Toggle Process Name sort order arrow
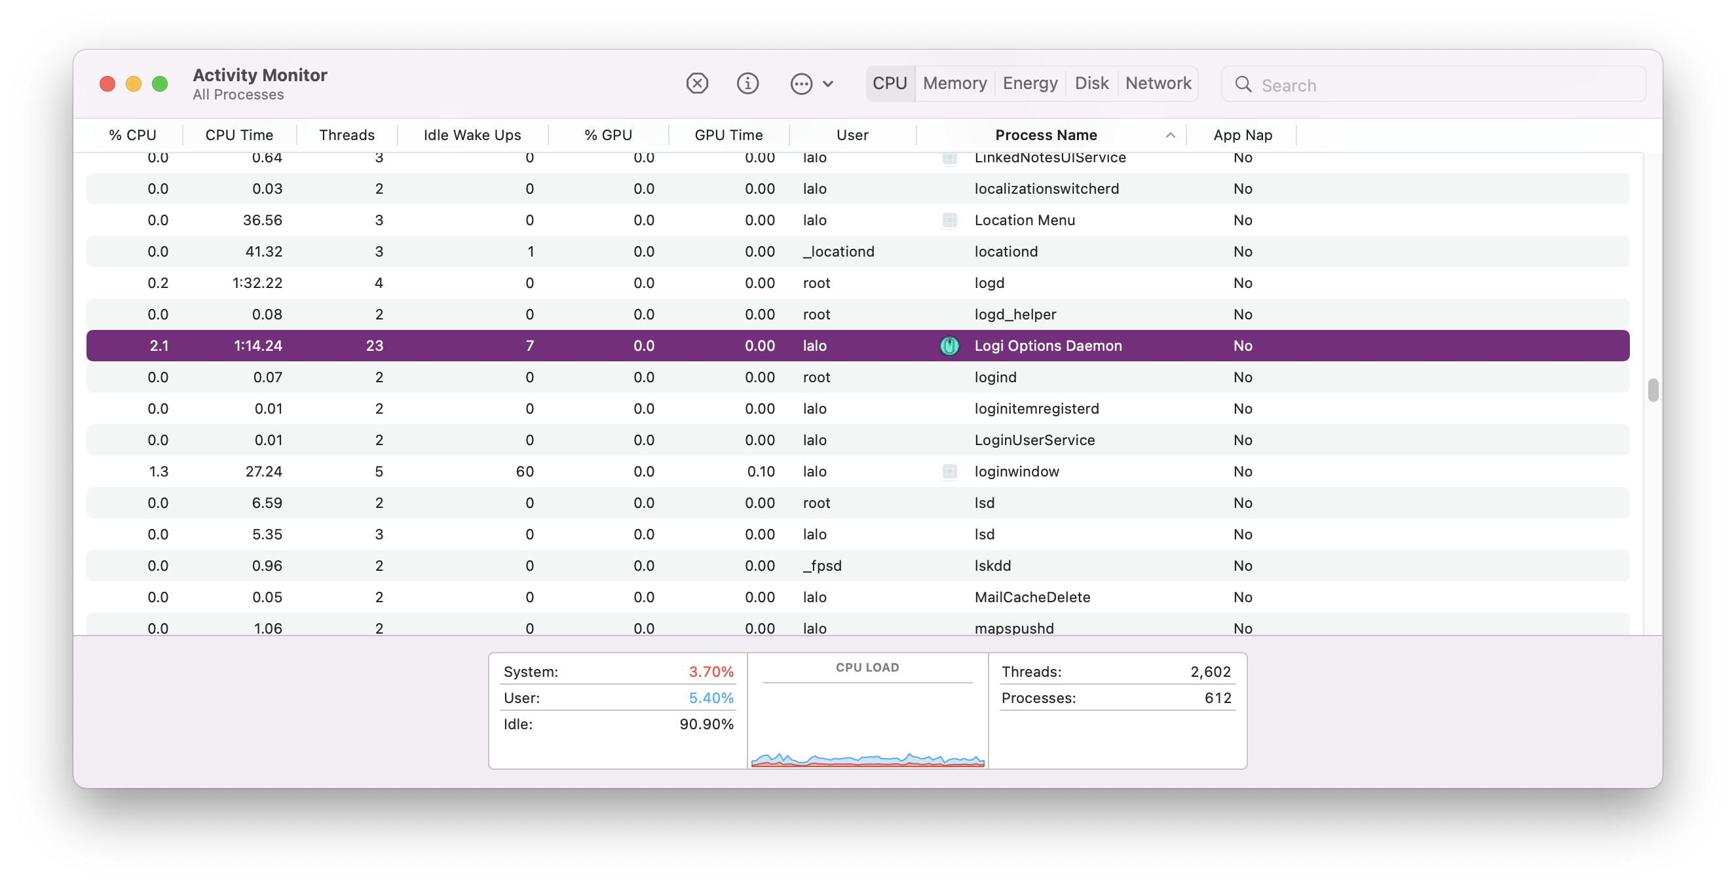The height and width of the screenshot is (885, 1736). (x=1170, y=135)
